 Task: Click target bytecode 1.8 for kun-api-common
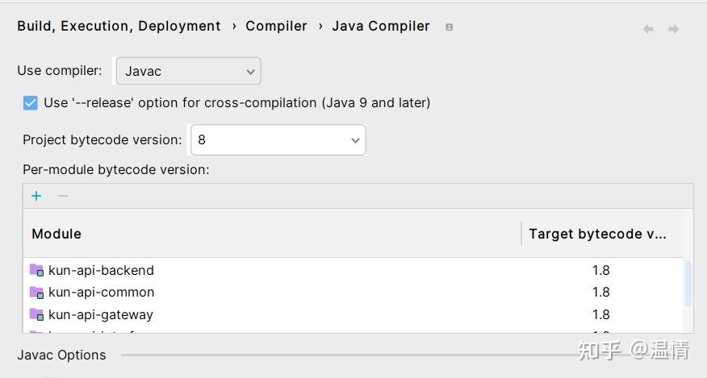pyautogui.click(x=600, y=292)
